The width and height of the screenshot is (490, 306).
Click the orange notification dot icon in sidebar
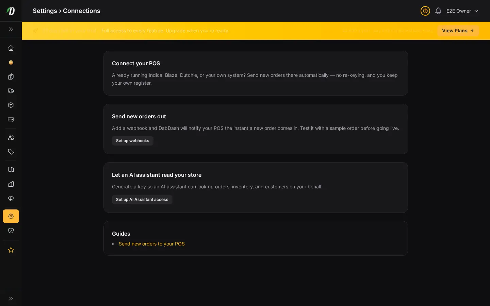[11, 62]
